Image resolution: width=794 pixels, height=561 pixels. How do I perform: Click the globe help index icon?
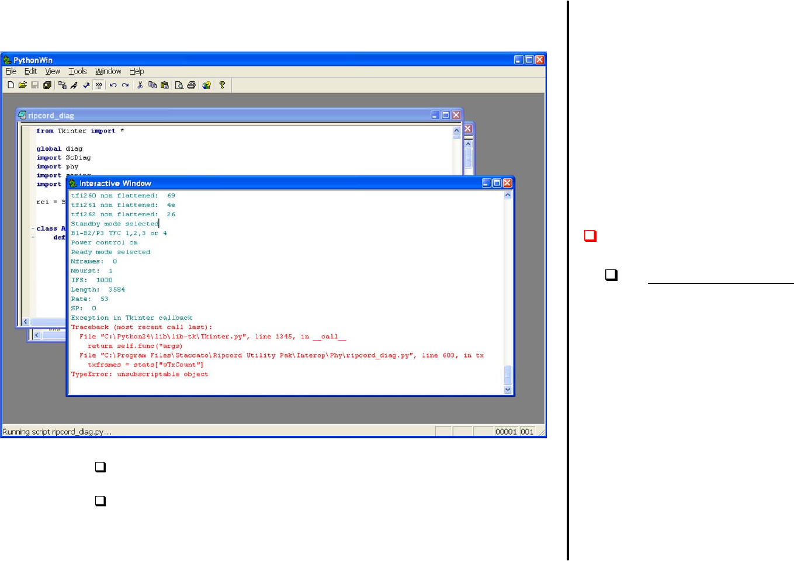point(206,85)
